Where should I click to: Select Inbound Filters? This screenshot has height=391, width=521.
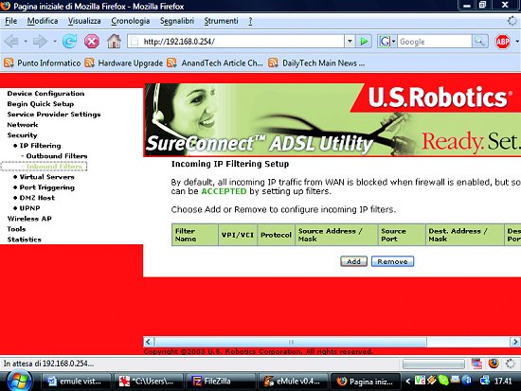pos(54,166)
